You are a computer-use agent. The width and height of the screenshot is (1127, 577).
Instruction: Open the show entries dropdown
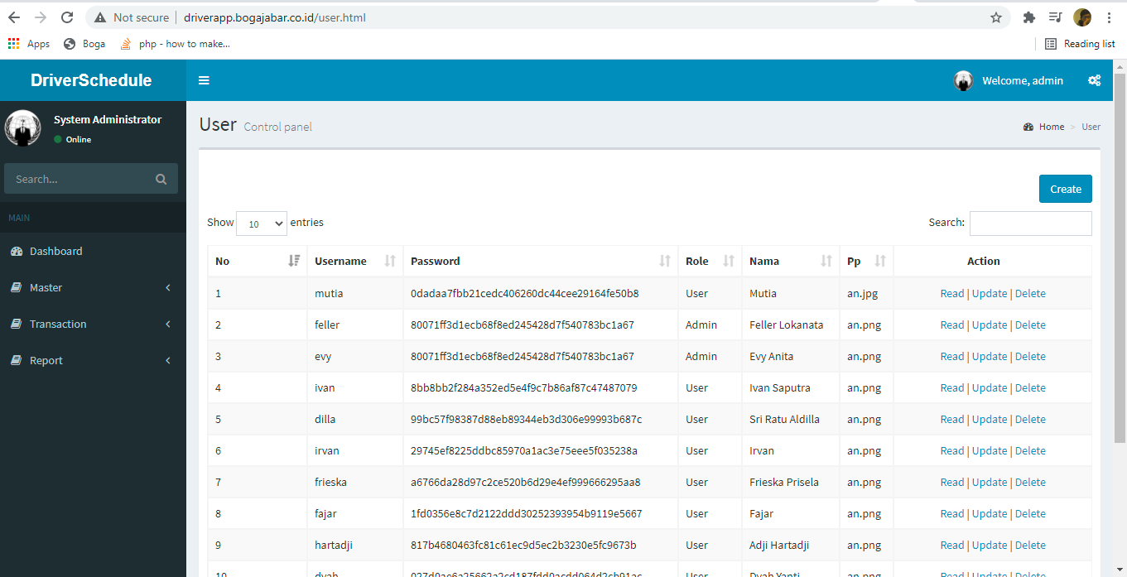point(262,224)
